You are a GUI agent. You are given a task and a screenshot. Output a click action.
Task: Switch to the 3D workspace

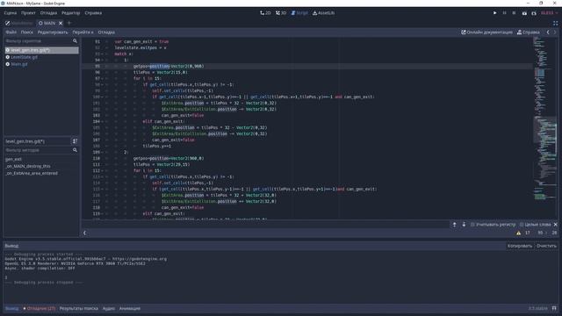point(281,13)
